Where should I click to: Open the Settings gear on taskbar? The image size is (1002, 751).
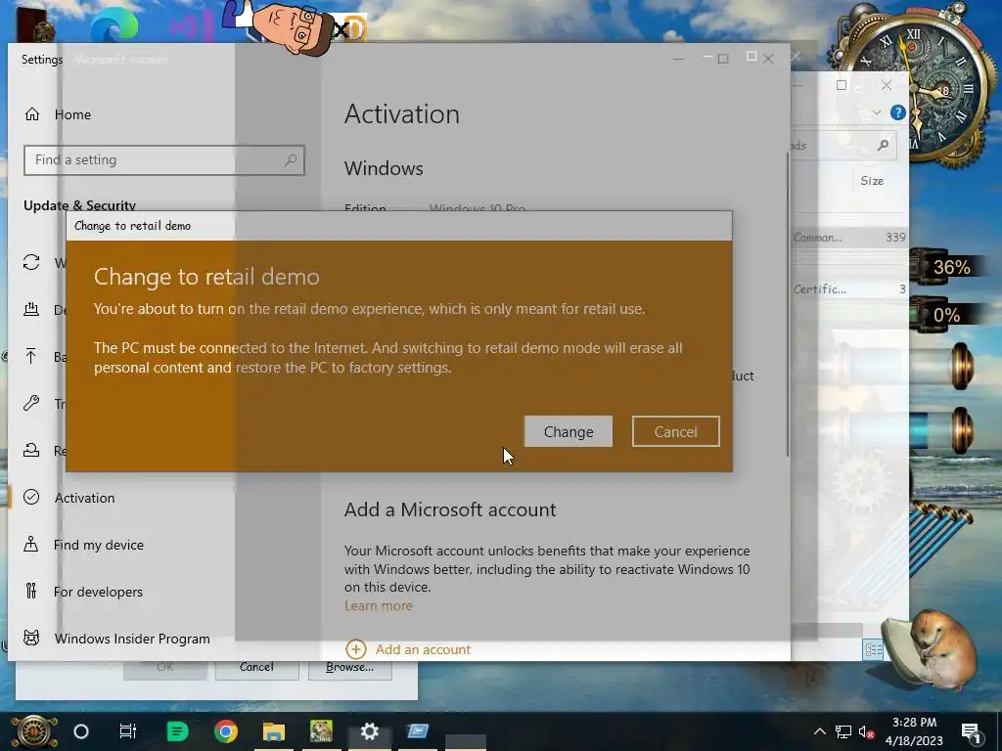(x=369, y=731)
